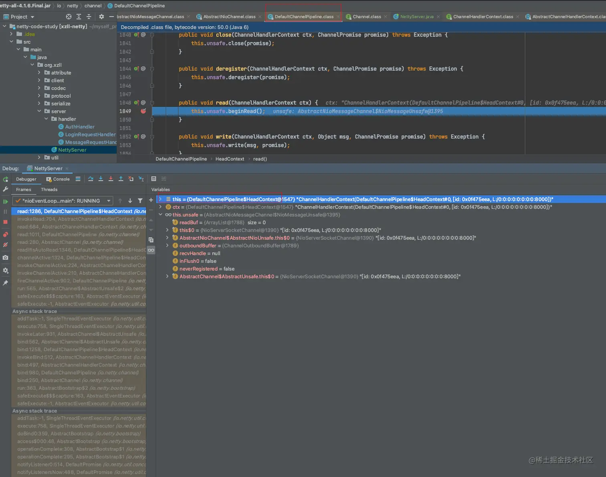Collapse the this.unsafe watch
The image size is (606, 477).
[x=160, y=215]
